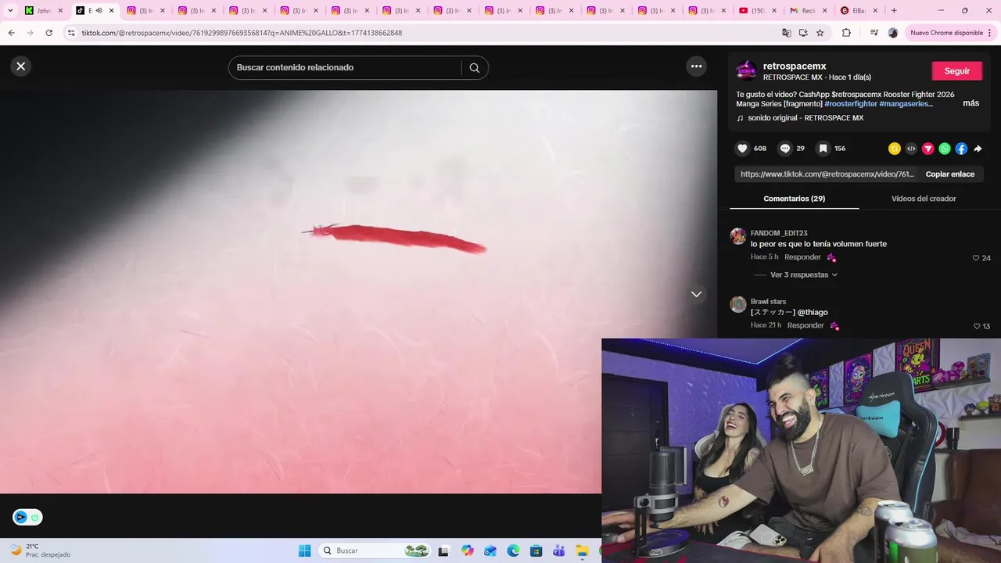This screenshot has width=1001, height=563.
Task: Click the translate page icon
Action: 787,33
